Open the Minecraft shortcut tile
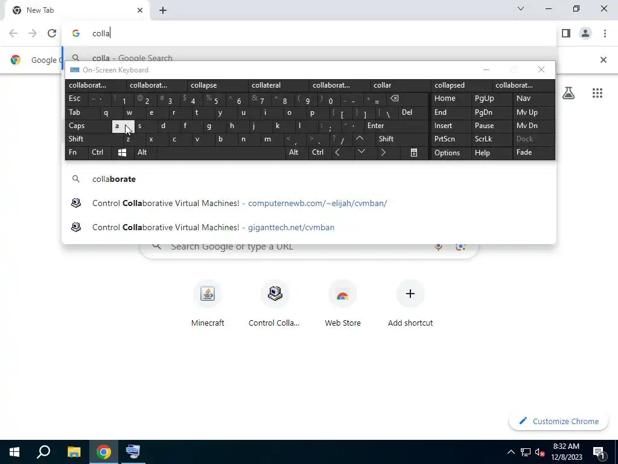 [208, 304]
